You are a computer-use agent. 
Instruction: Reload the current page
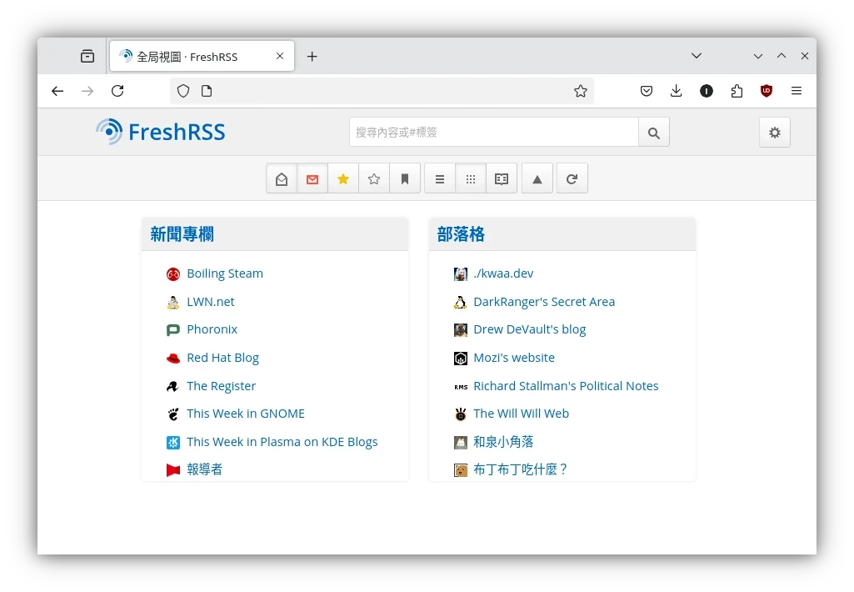click(117, 91)
